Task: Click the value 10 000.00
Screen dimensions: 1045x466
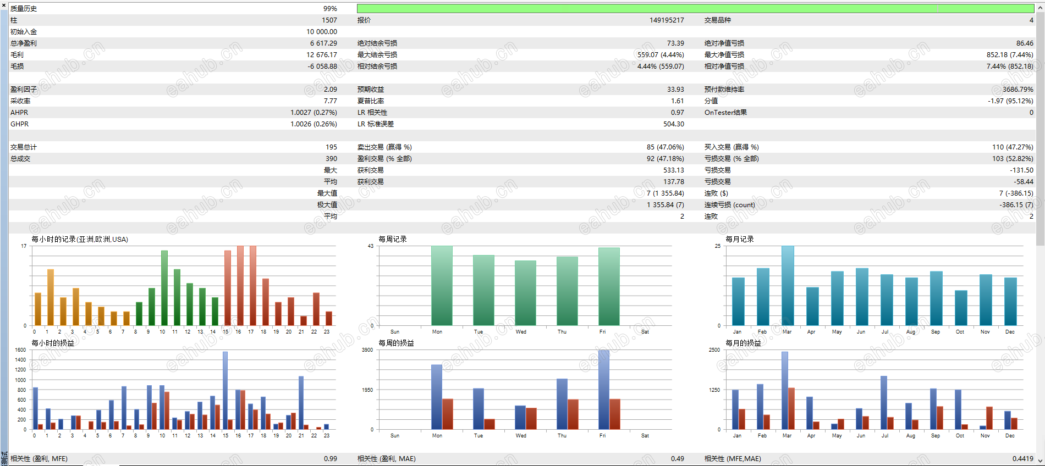Action: tap(322, 32)
